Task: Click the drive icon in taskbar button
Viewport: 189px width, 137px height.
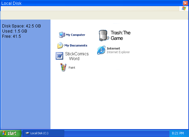Action: [x=27, y=133]
